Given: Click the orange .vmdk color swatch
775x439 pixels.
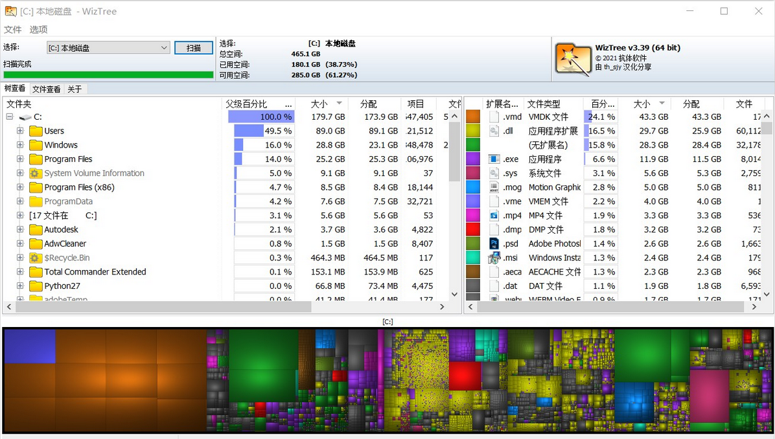Looking at the screenshot, I should 473,117.
